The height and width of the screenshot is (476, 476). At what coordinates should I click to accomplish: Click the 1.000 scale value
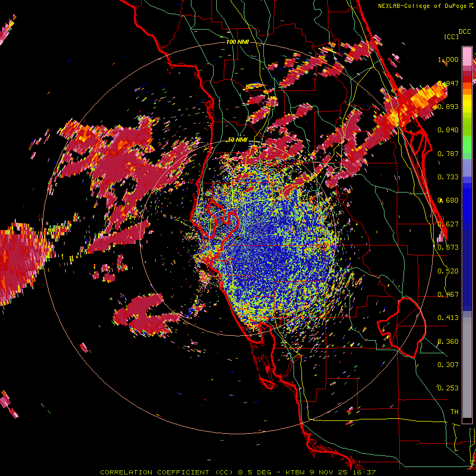pyautogui.click(x=448, y=59)
